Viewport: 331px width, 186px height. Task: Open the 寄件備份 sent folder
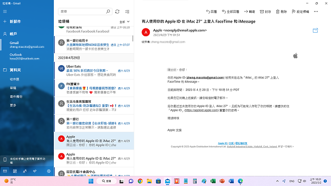(16, 96)
